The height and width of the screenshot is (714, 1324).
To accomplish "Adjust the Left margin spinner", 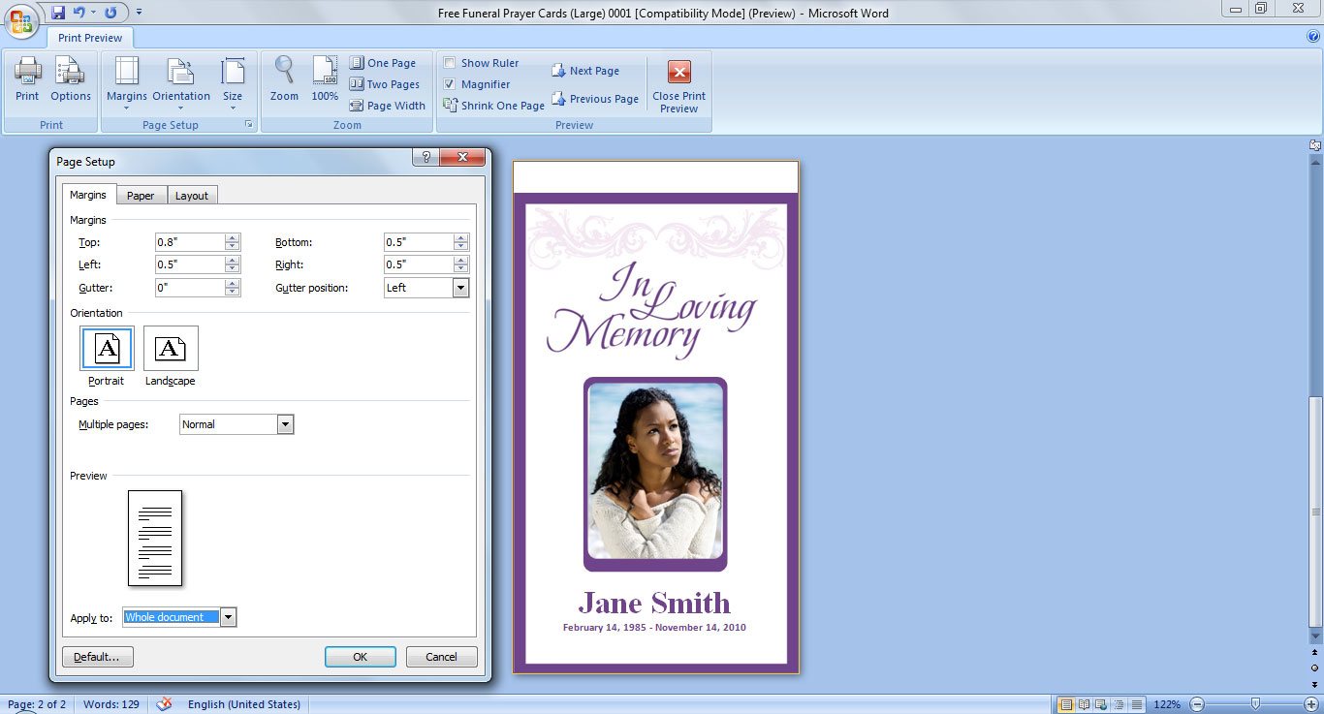I will [233, 264].
